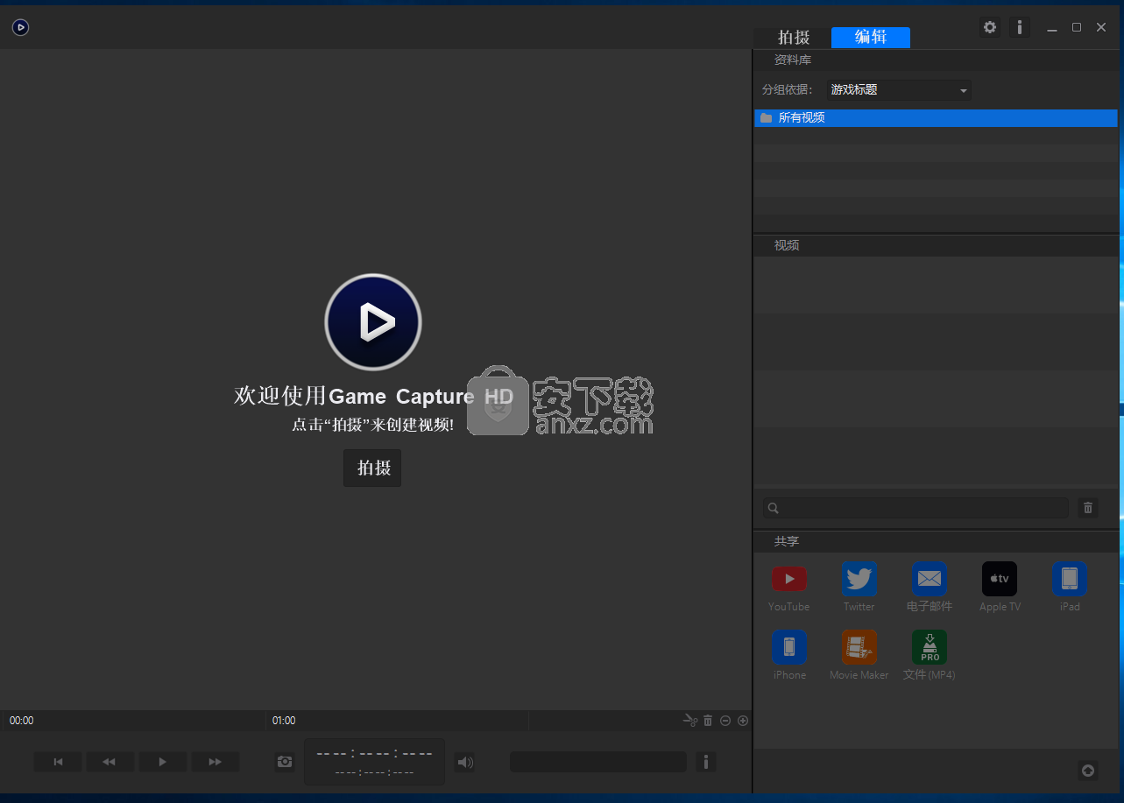The height and width of the screenshot is (803, 1124).
Task: Take a snapshot with camera icon
Action: coord(285,762)
